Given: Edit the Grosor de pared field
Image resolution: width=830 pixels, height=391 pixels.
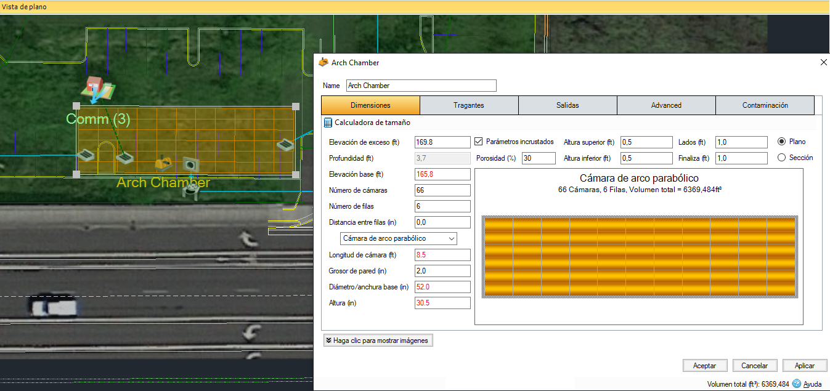Looking at the screenshot, I should (443, 271).
